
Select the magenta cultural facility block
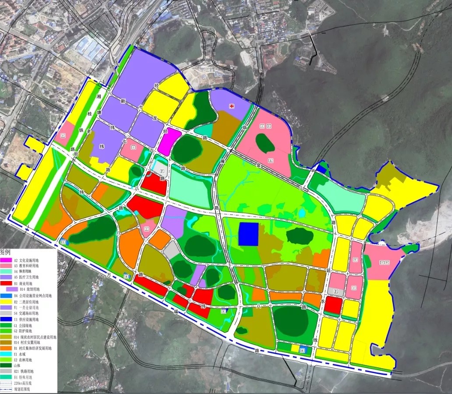pos(169,142)
